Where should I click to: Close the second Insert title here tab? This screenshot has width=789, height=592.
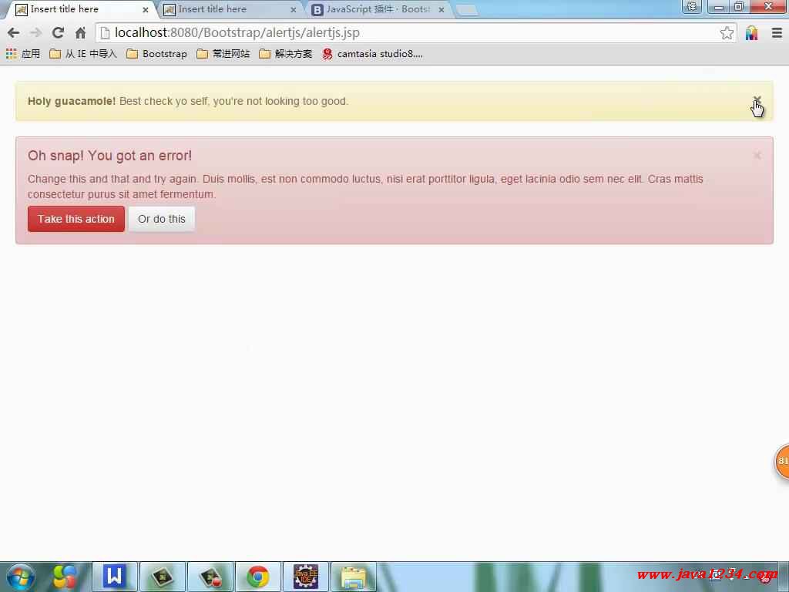(293, 9)
